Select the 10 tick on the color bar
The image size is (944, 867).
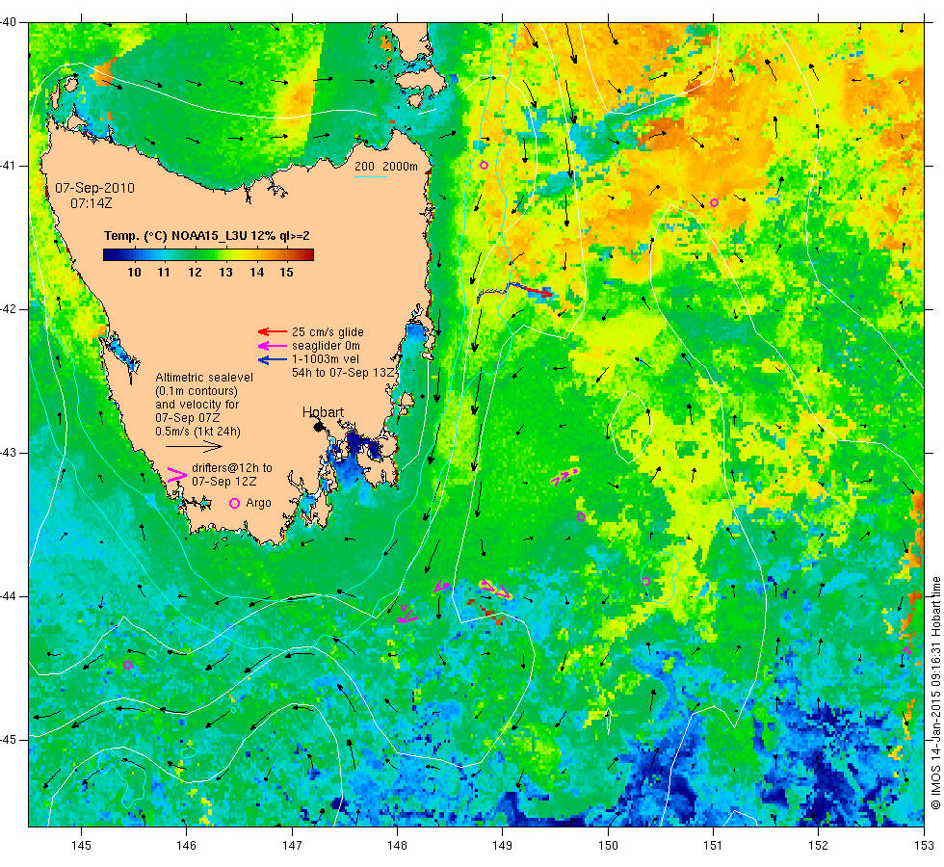point(134,272)
